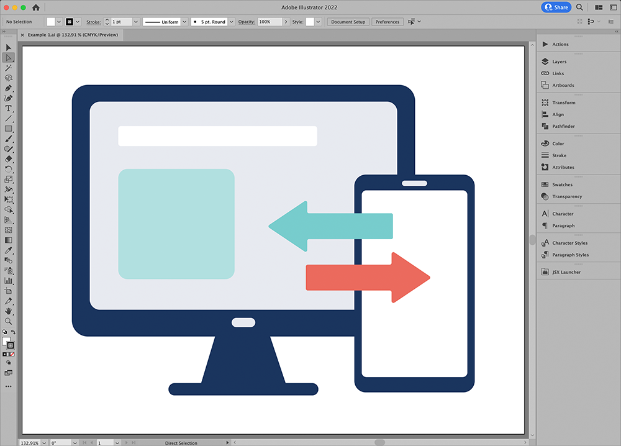Select the Zoom tool magnifier
Viewport: 621px width, 446px height.
click(x=8, y=321)
